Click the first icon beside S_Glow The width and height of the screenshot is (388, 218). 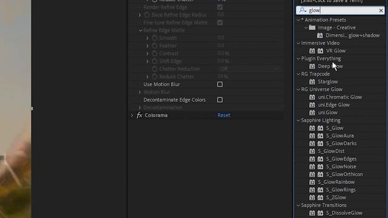pyautogui.click(x=312, y=128)
